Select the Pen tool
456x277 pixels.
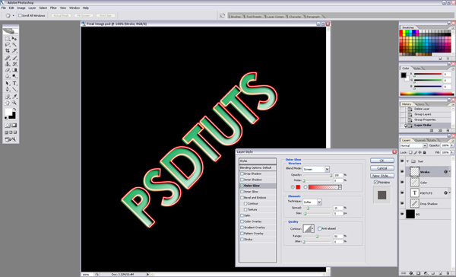pyautogui.click(x=8, y=90)
